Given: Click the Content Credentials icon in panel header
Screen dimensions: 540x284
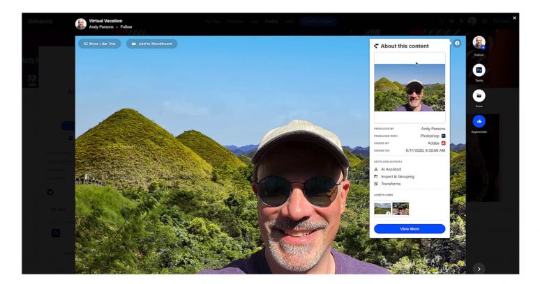Looking at the screenshot, I should click(x=377, y=45).
